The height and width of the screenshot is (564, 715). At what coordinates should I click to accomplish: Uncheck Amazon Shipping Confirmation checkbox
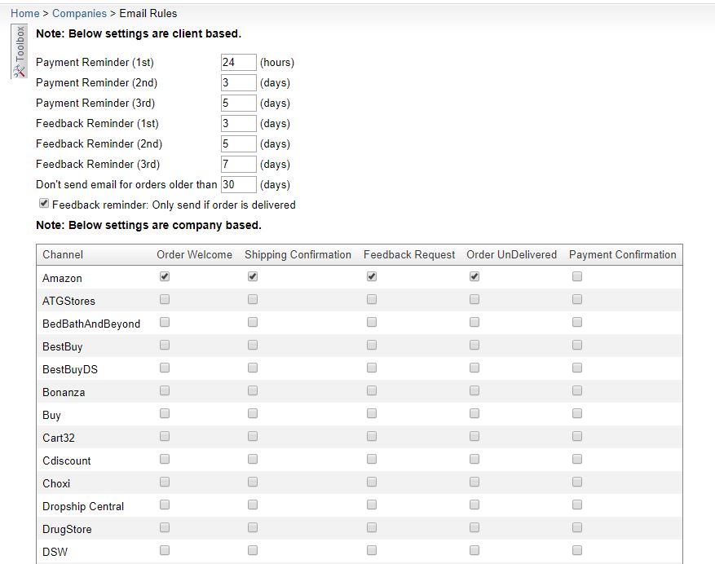coord(253,276)
